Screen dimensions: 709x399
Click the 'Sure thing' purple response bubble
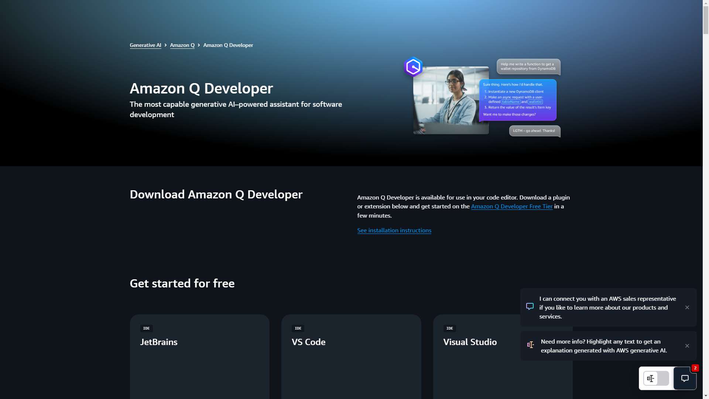518,100
